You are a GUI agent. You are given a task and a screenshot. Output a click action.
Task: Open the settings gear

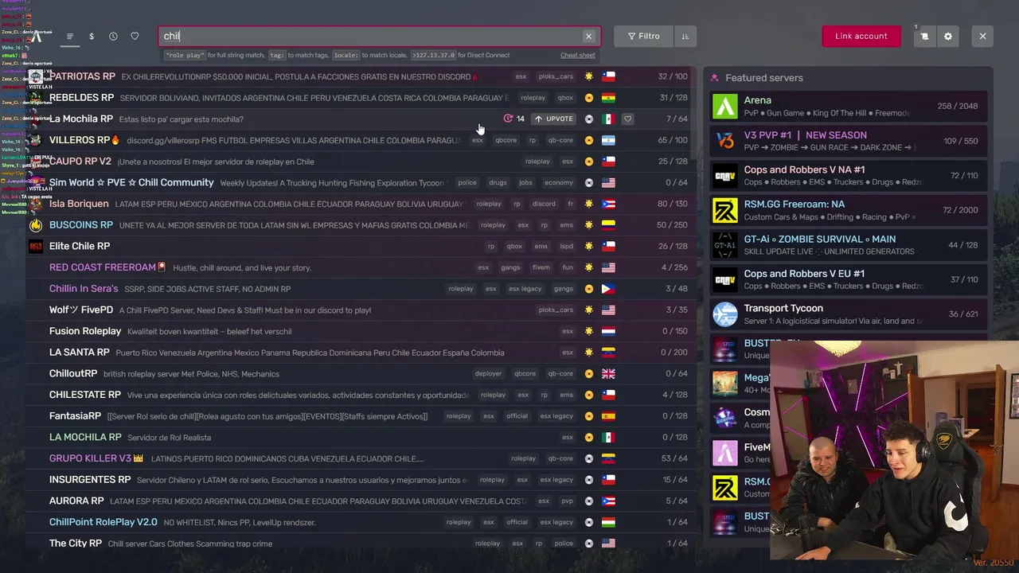point(947,36)
